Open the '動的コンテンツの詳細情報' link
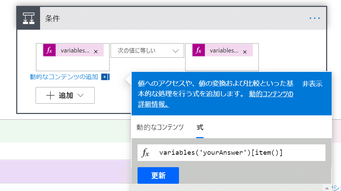Viewport: 341px width, 191px height. pyautogui.click(x=216, y=99)
